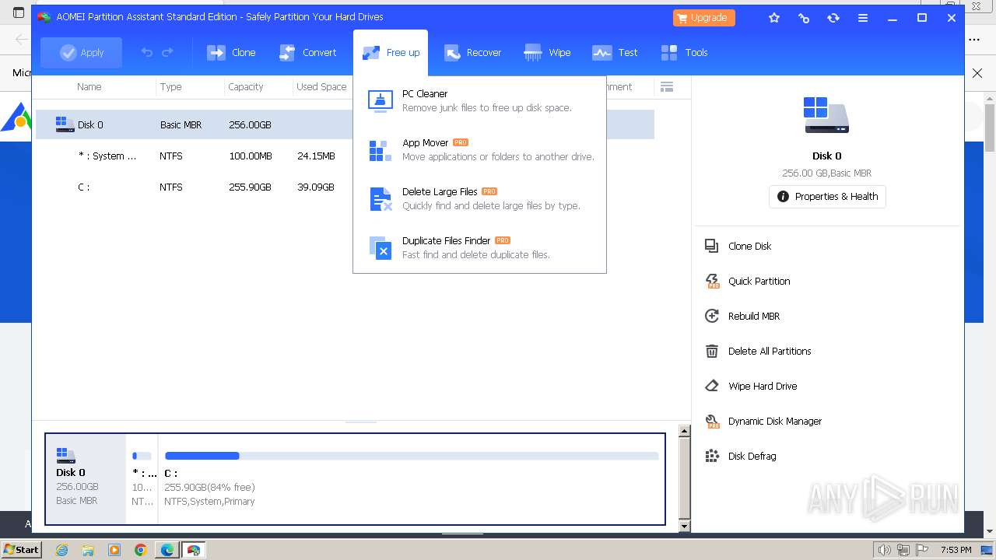
Task: Select the small system partition block in disk map
Action: (x=142, y=478)
